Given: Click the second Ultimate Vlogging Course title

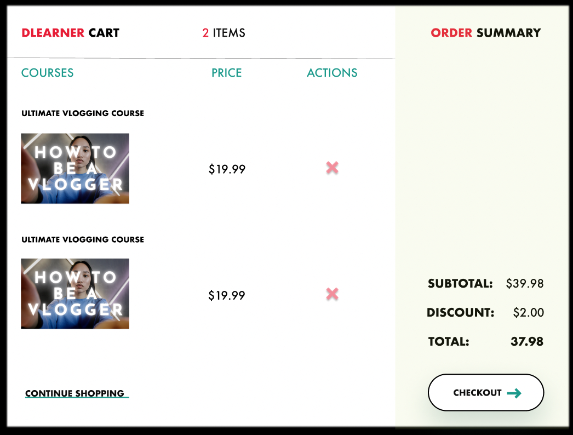Looking at the screenshot, I should (x=83, y=239).
